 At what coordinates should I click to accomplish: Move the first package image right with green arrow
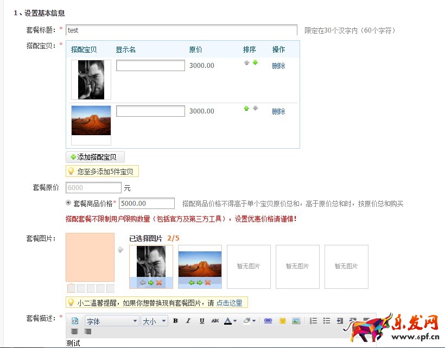(x=151, y=283)
